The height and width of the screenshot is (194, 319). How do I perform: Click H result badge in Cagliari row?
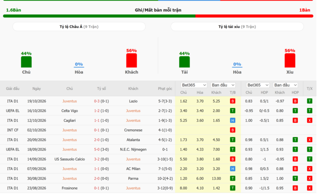233,120
